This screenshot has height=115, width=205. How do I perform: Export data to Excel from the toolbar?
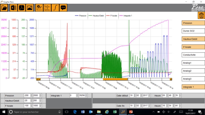(13, 8)
